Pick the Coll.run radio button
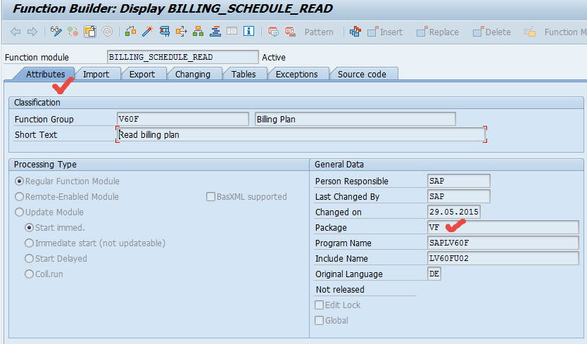Image resolution: width=587 pixels, height=344 pixels. click(x=29, y=274)
